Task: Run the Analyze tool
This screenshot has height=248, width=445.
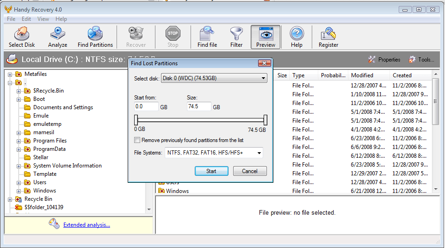Action: coord(58,37)
